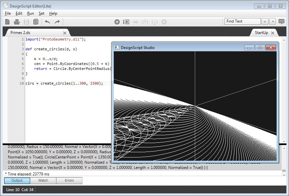This screenshot has width=289, height=196.
Task: Find previous match with up chevron
Action: coord(273,22)
